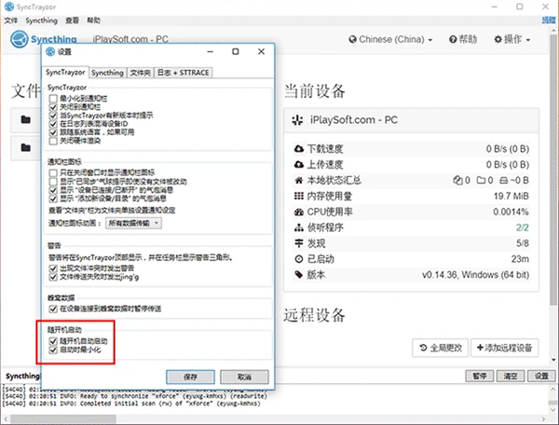Toggle 显示"设备已连接/已断开"的气泡消息 checkbox
Viewport: 559px width, 425px height.
coord(53,190)
